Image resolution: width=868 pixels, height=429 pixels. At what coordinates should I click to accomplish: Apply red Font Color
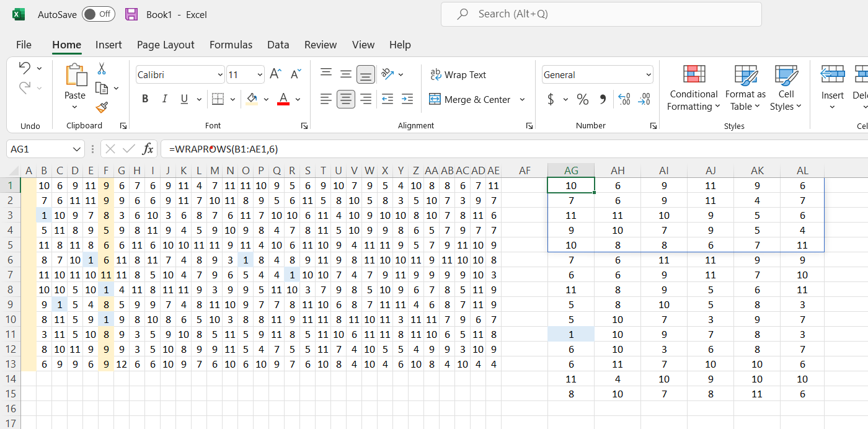(x=283, y=99)
